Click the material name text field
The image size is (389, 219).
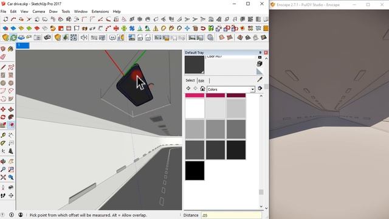tap(230, 57)
